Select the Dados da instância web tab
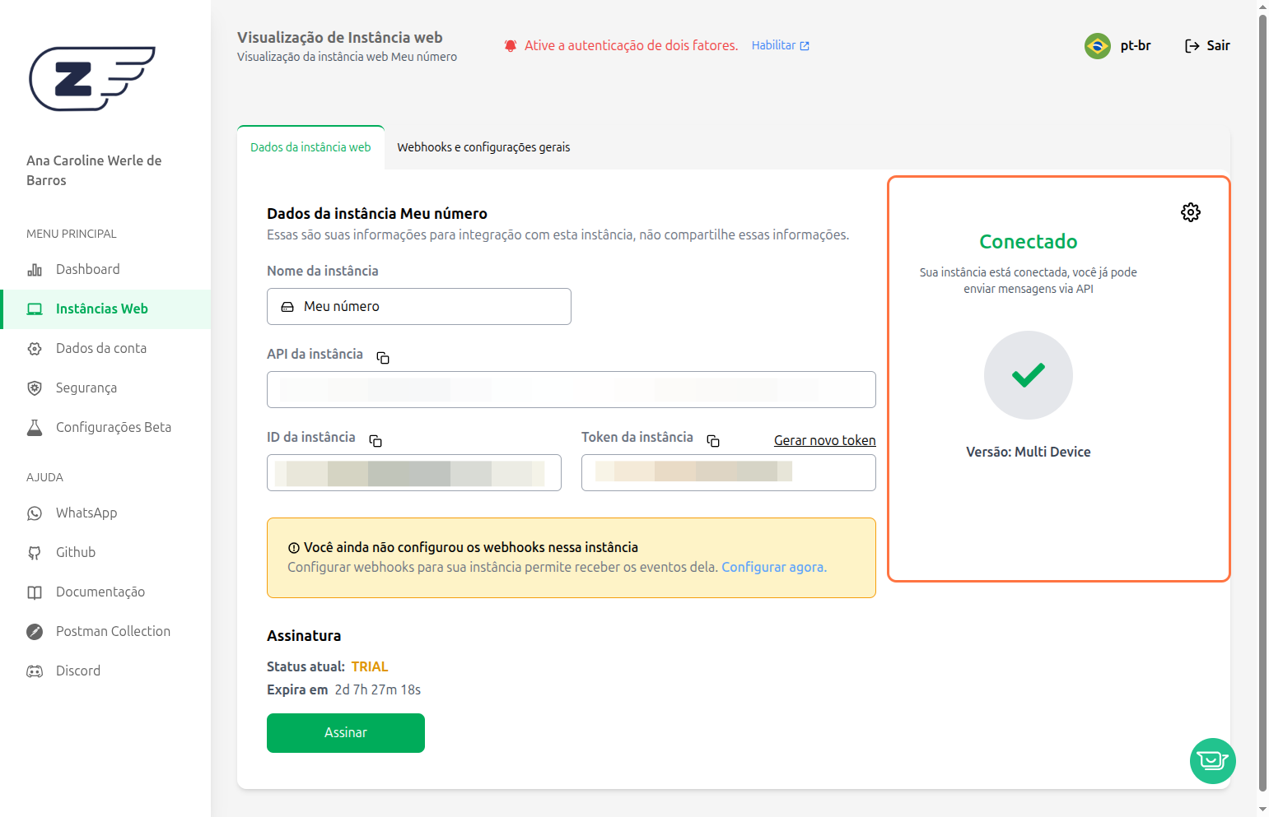 310,147
